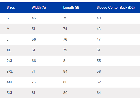Select sleeve value 62 for 4XL

click(98, 82)
